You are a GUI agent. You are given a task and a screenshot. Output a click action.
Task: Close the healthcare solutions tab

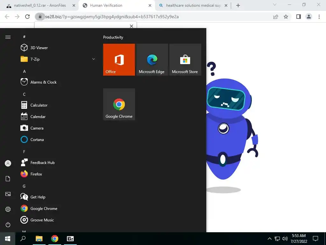[226, 6]
